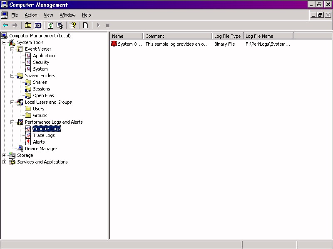Viewport: 333px width, 249px height.
Task: Click the Application log icon
Action: pos(28,56)
